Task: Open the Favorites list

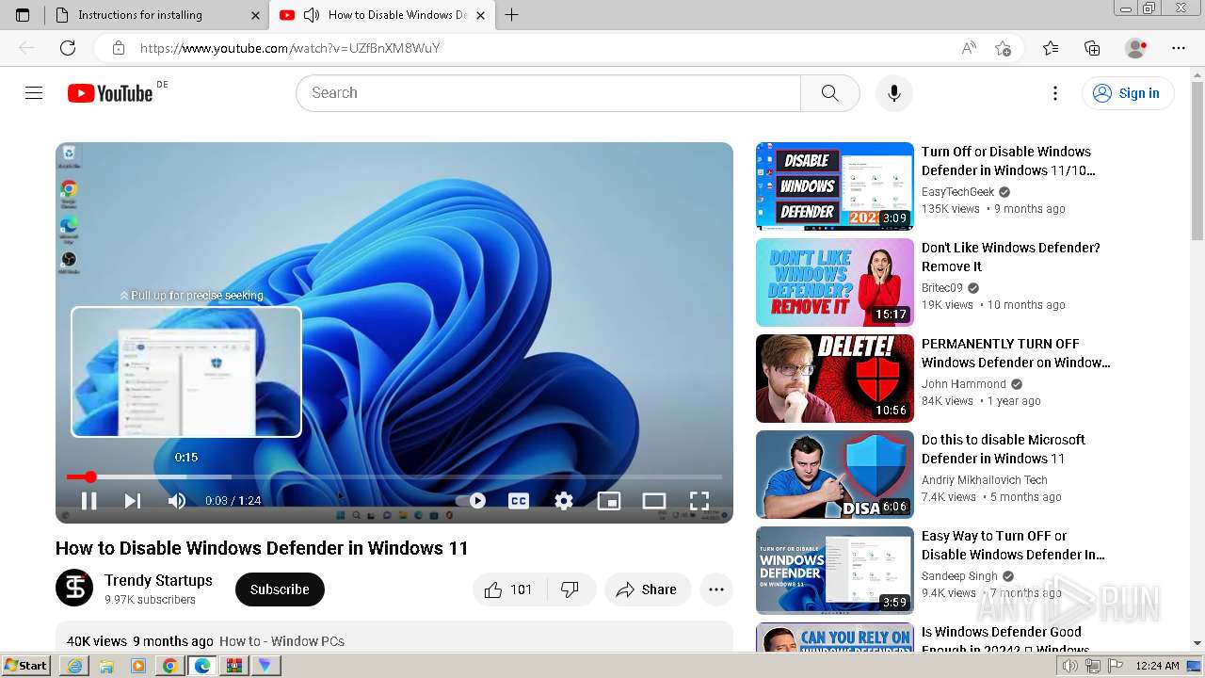Action: (x=1051, y=48)
